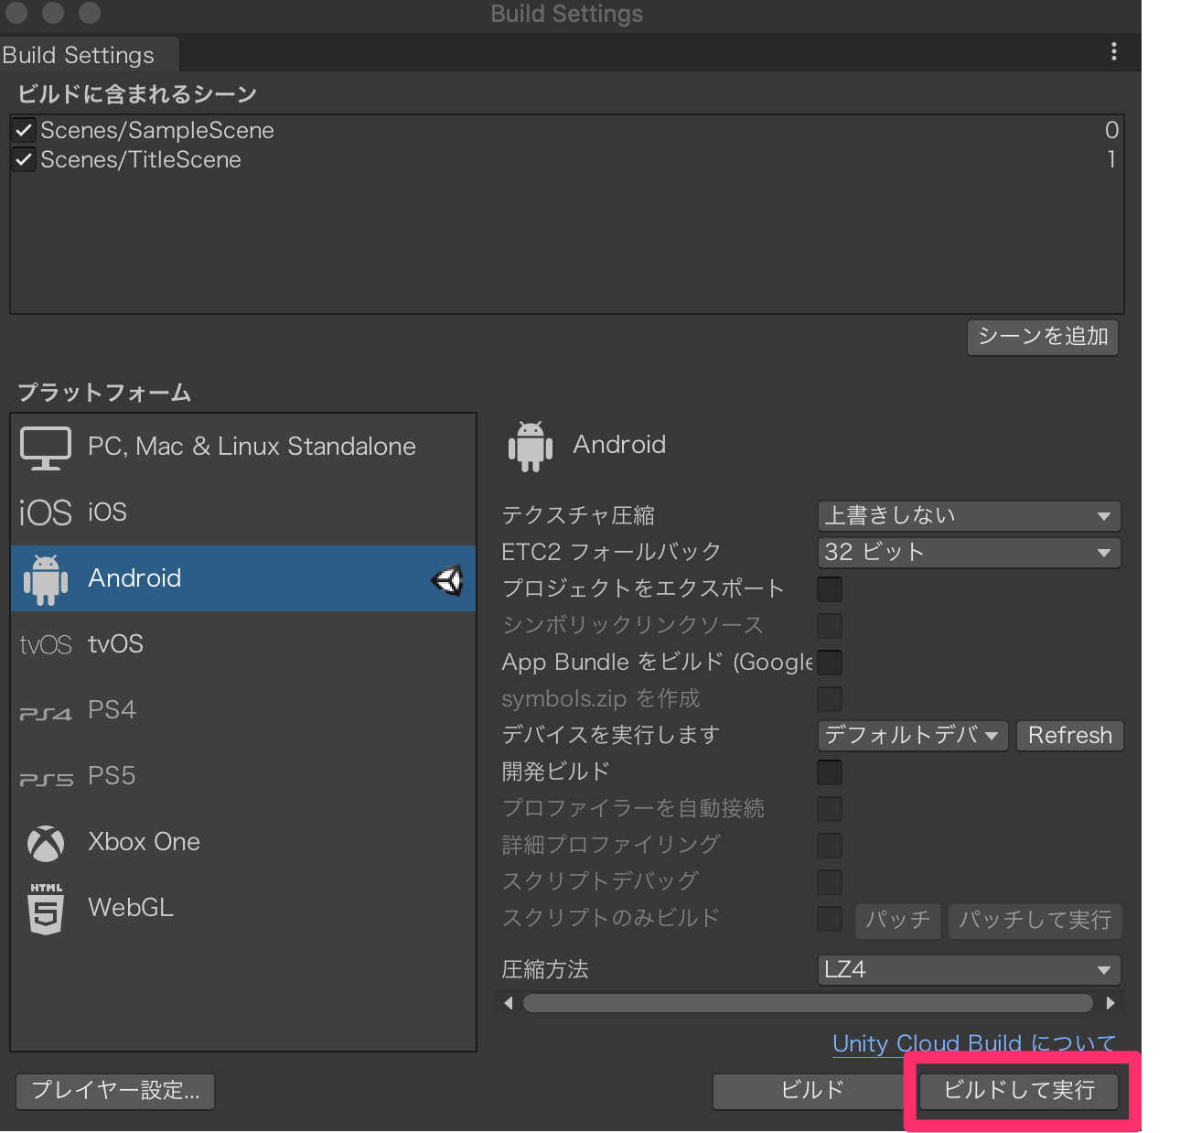Click the HTML5 WebGL icon
Screen dimensions: 1180x1133
tap(46, 909)
